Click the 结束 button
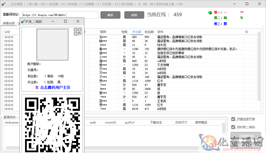266x153 pixels. point(134,15)
